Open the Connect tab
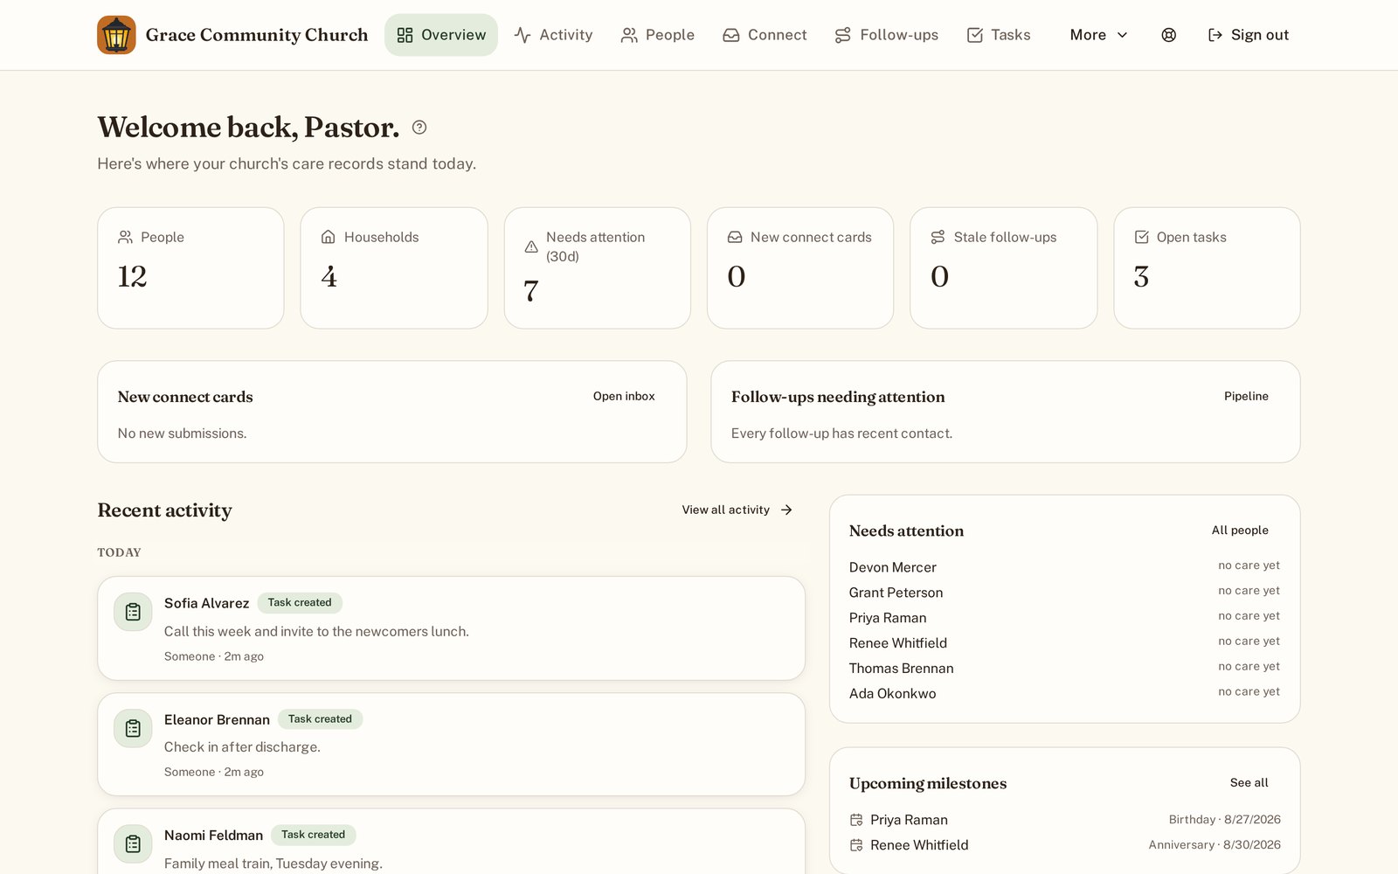The image size is (1398, 874). [x=765, y=35]
